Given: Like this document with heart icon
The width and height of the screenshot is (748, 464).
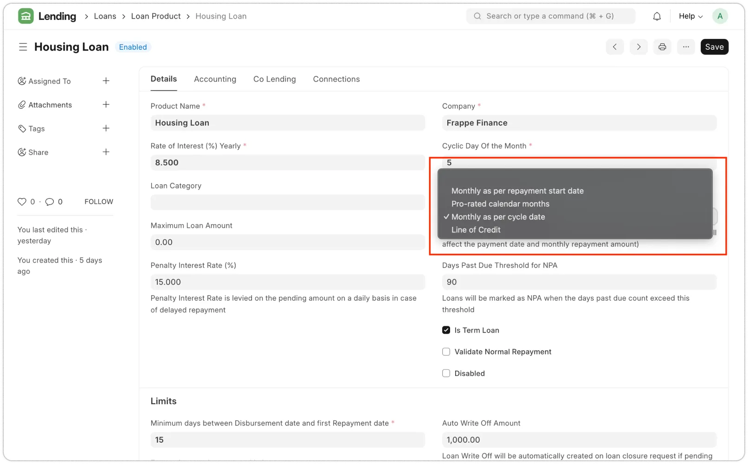Looking at the screenshot, I should click(x=22, y=201).
